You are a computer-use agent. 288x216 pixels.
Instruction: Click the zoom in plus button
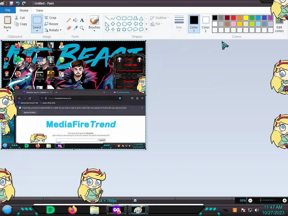click(x=285, y=201)
